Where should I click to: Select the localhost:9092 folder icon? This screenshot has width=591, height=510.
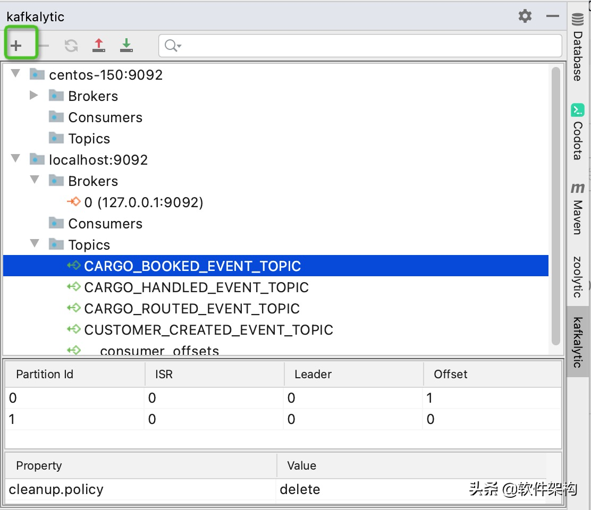pyautogui.click(x=37, y=159)
